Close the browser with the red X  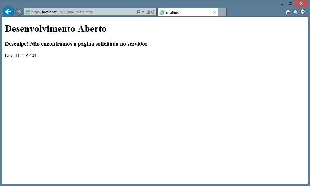point(301,4)
